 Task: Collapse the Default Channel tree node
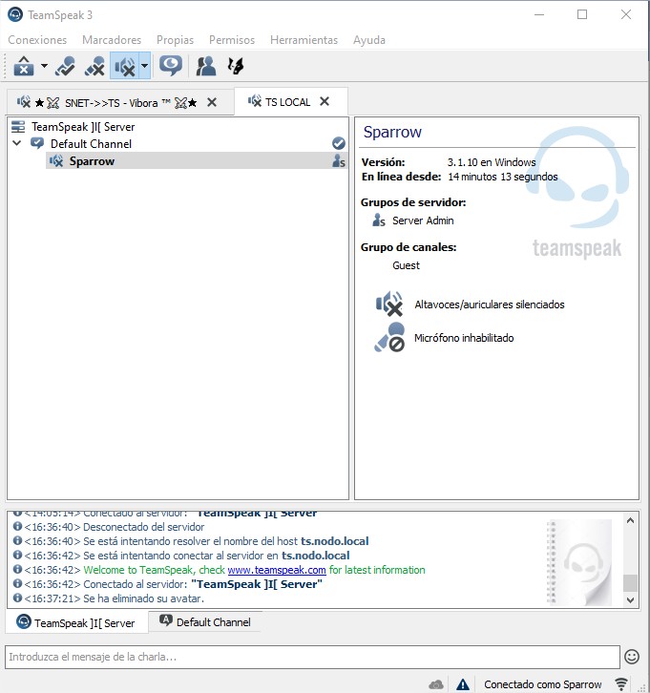(17, 143)
